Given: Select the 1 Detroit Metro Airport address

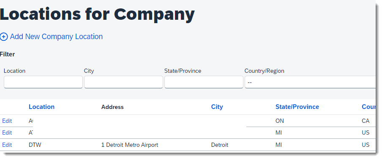Looking at the screenshot, I should coord(130,145).
